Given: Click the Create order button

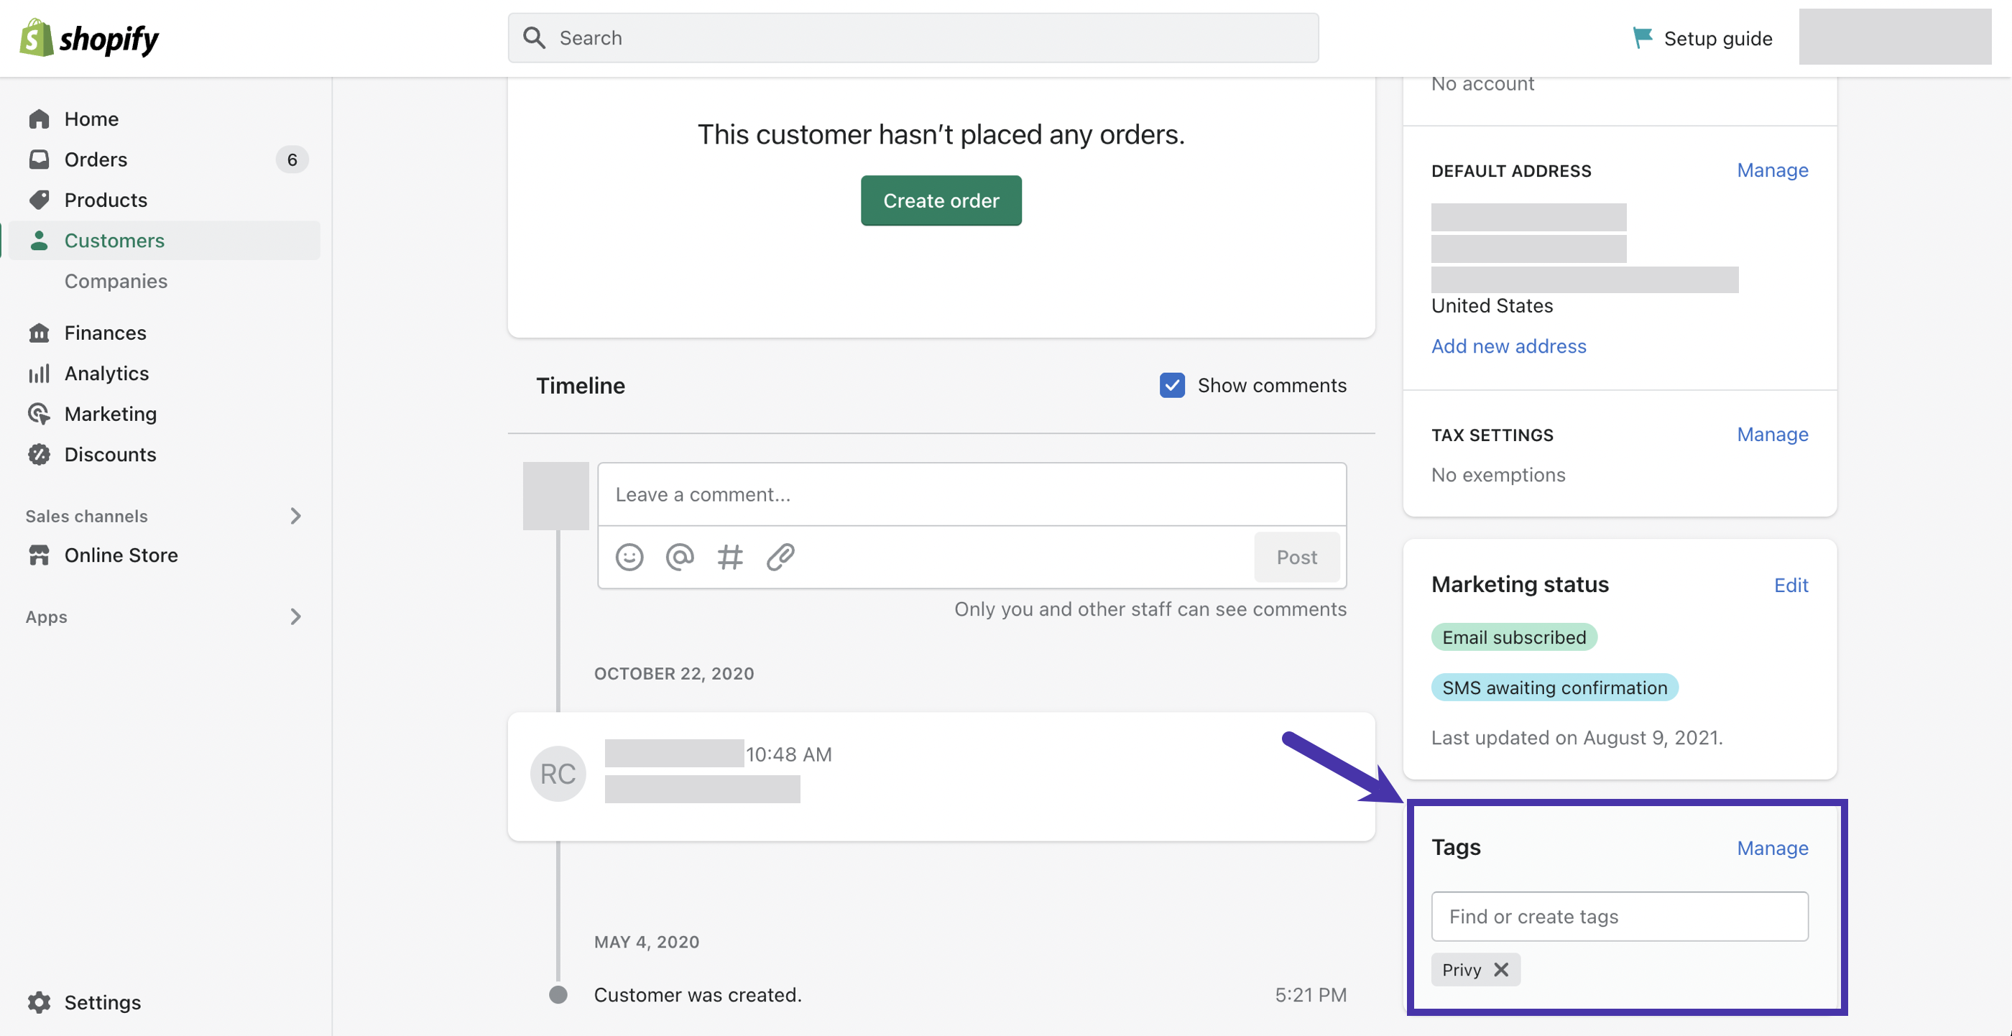Looking at the screenshot, I should [x=941, y=200].
